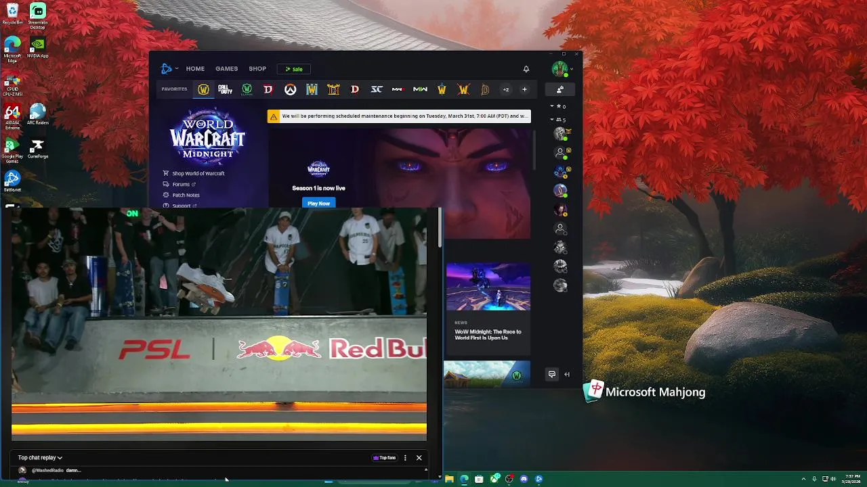Collapse the friends sidebar arrow
867x487 pixels.
point(567,374)
